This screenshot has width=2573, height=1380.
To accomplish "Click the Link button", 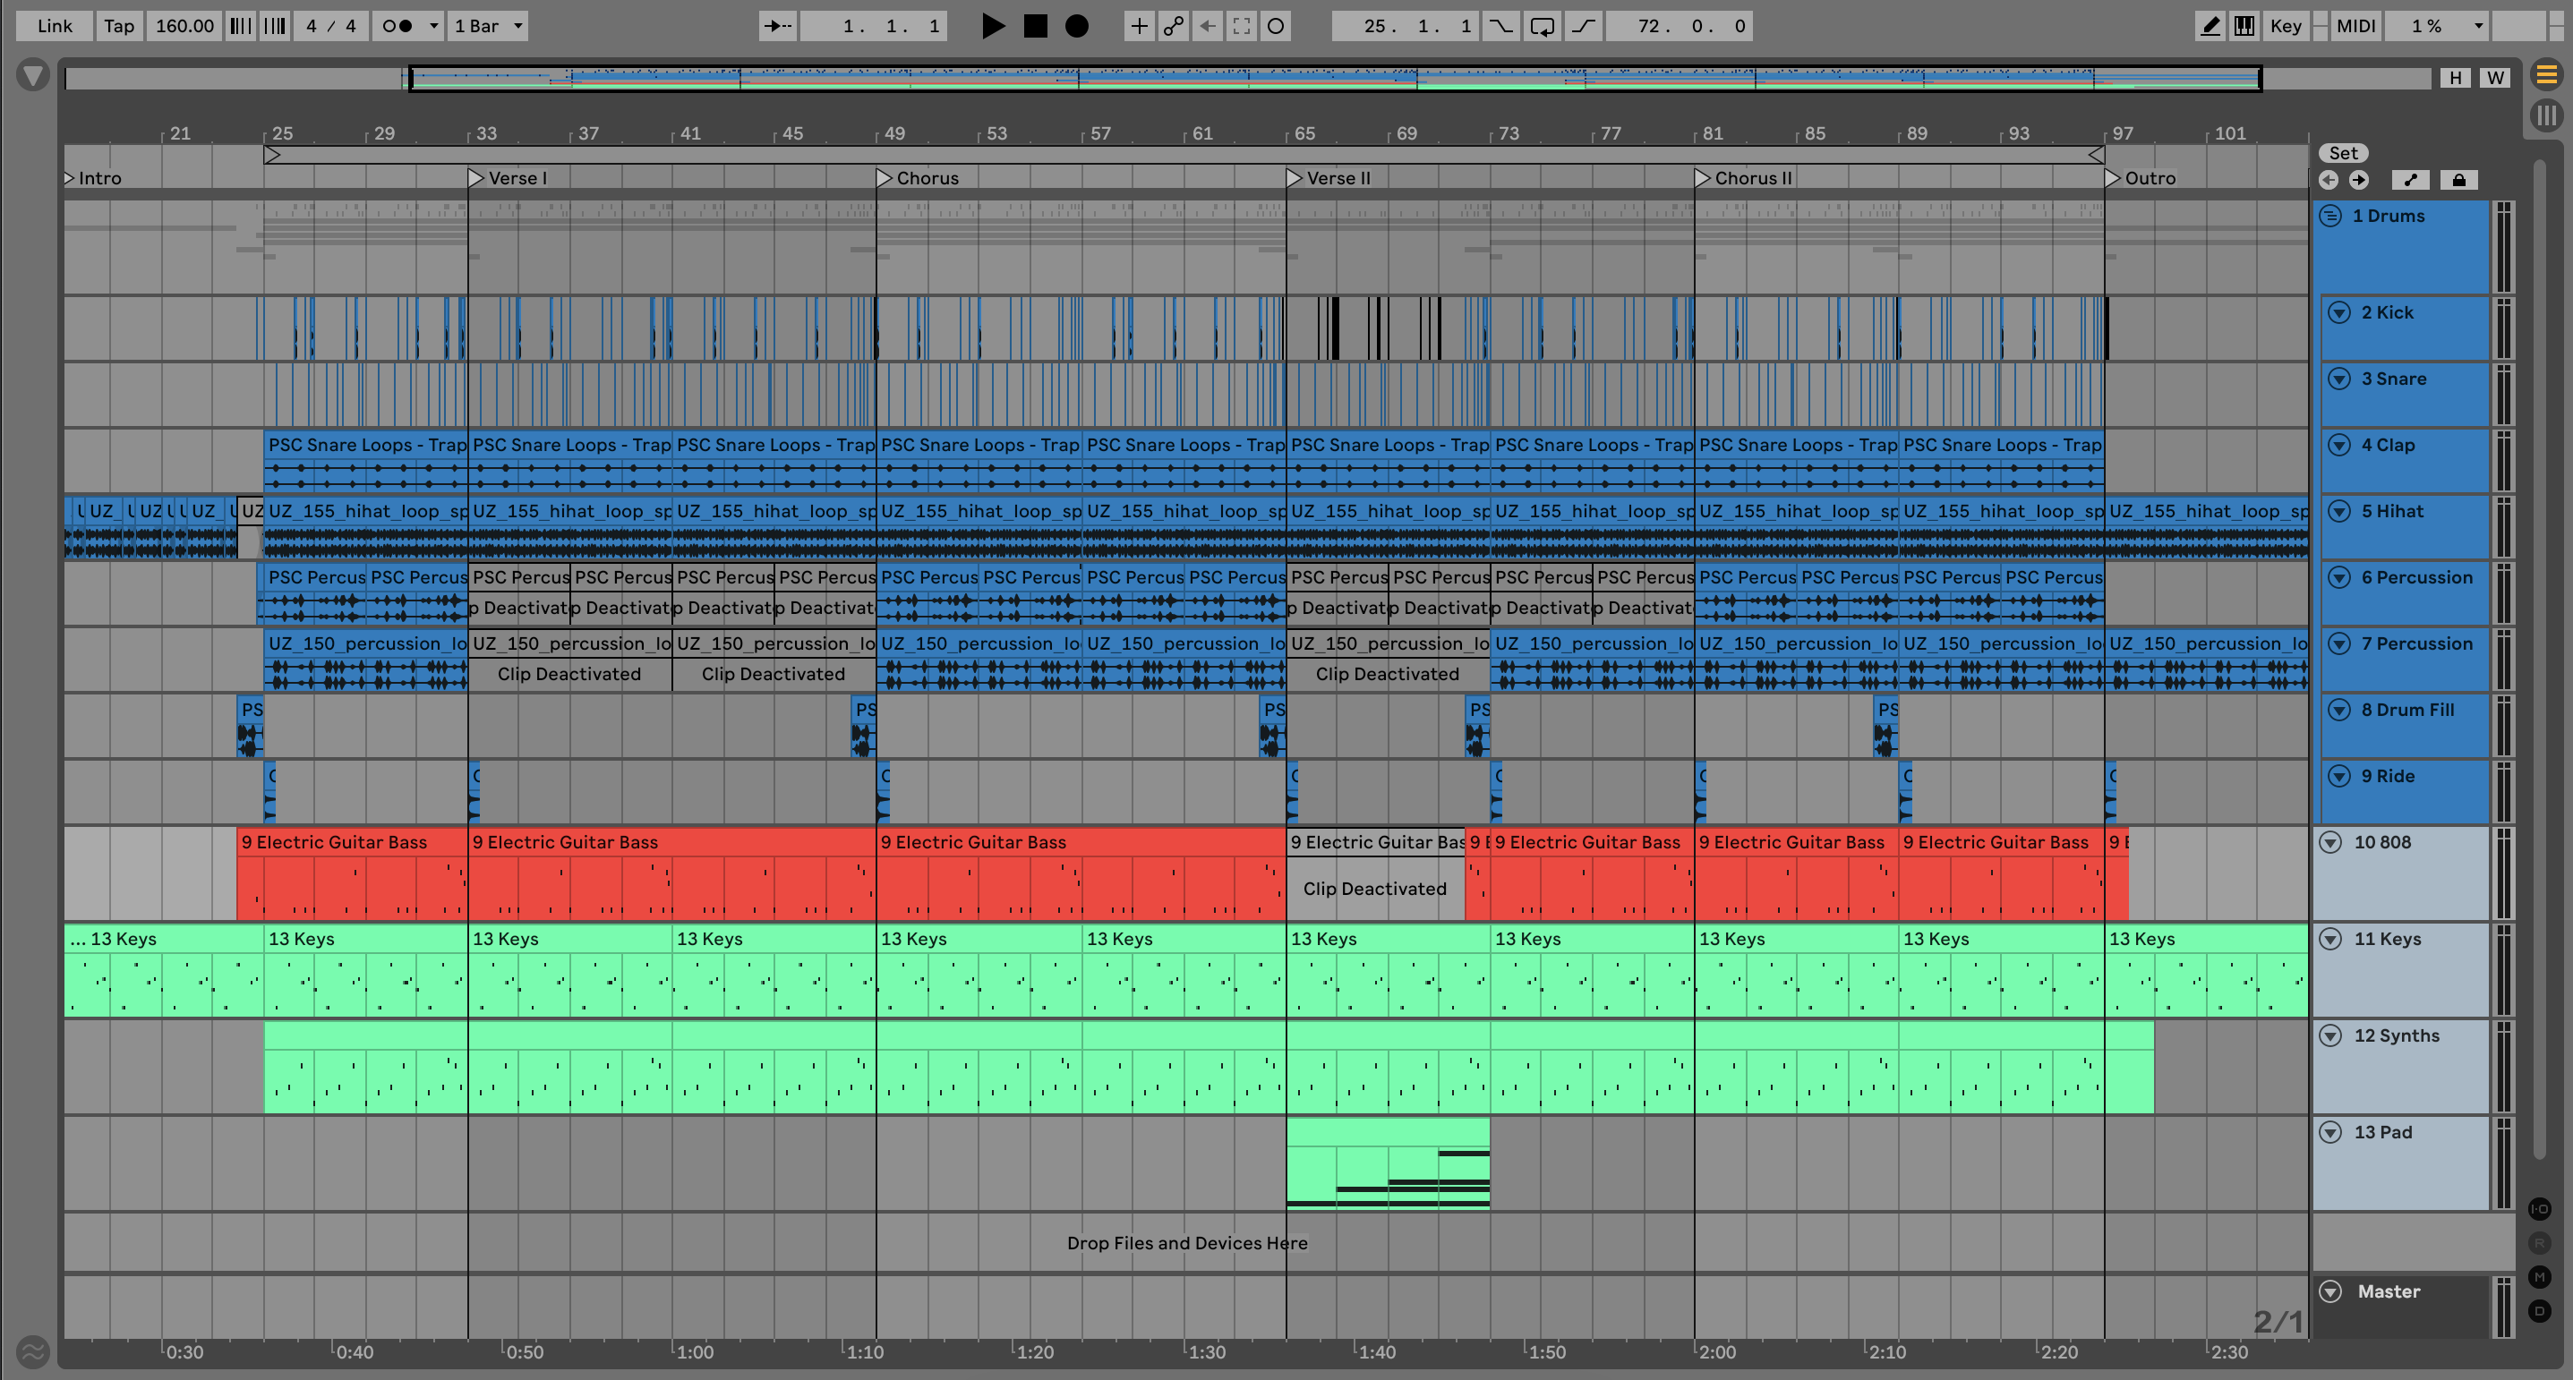I will [54, 26].
